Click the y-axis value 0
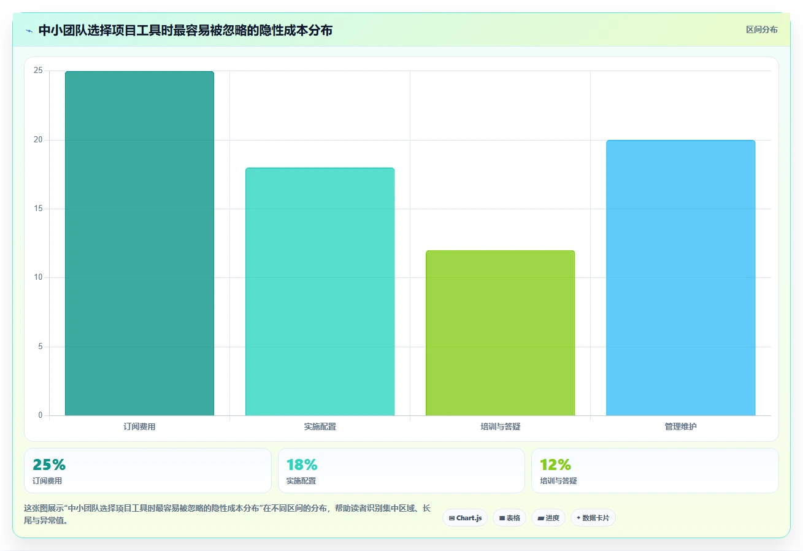The image size is (803, 551). pyautogui.click(x=40, y=415)
